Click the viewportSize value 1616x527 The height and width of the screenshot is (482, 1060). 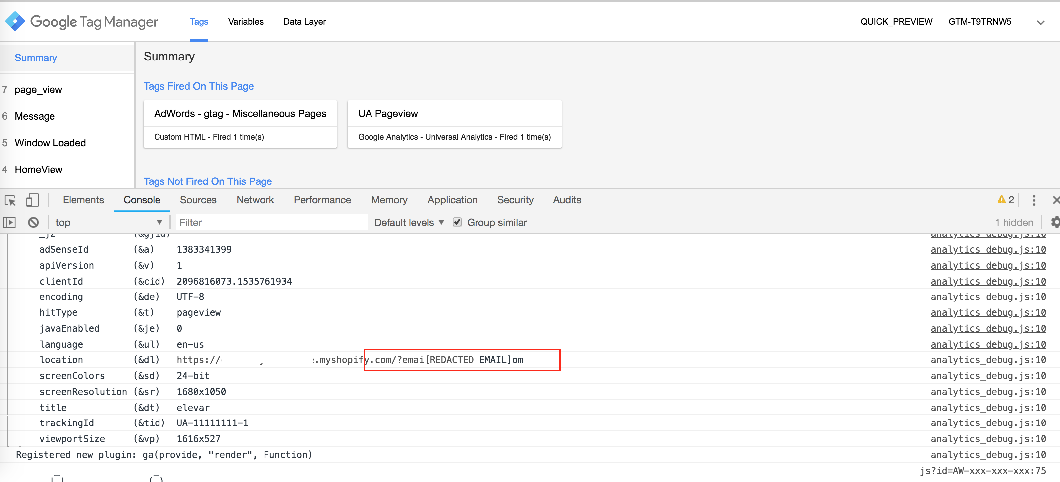[198, 439]
